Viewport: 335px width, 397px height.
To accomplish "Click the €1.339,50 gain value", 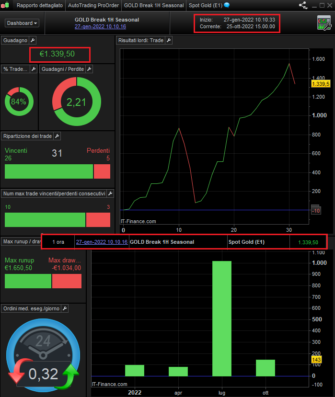I will [x=57, y=54].
